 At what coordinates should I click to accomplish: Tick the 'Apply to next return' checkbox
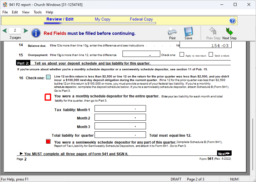point(182,55)
